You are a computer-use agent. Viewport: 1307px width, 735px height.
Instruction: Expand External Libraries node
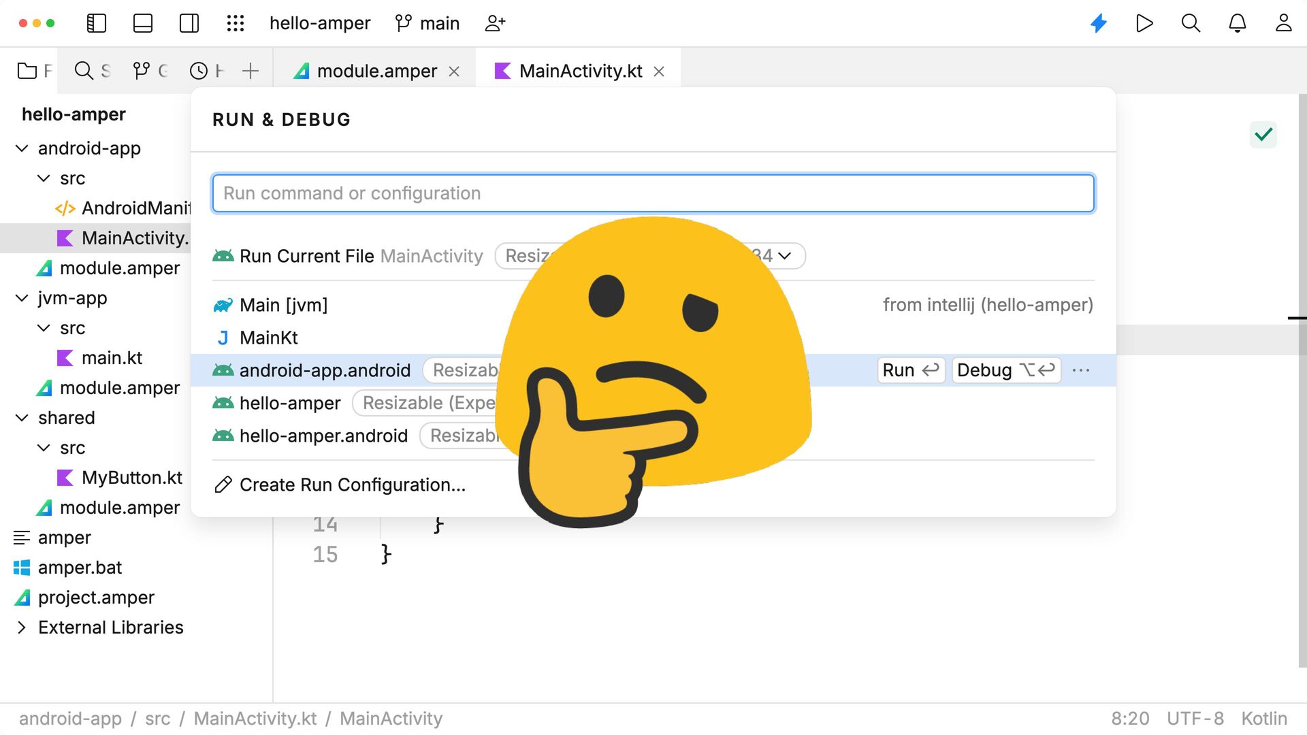[x=22, y=627]
